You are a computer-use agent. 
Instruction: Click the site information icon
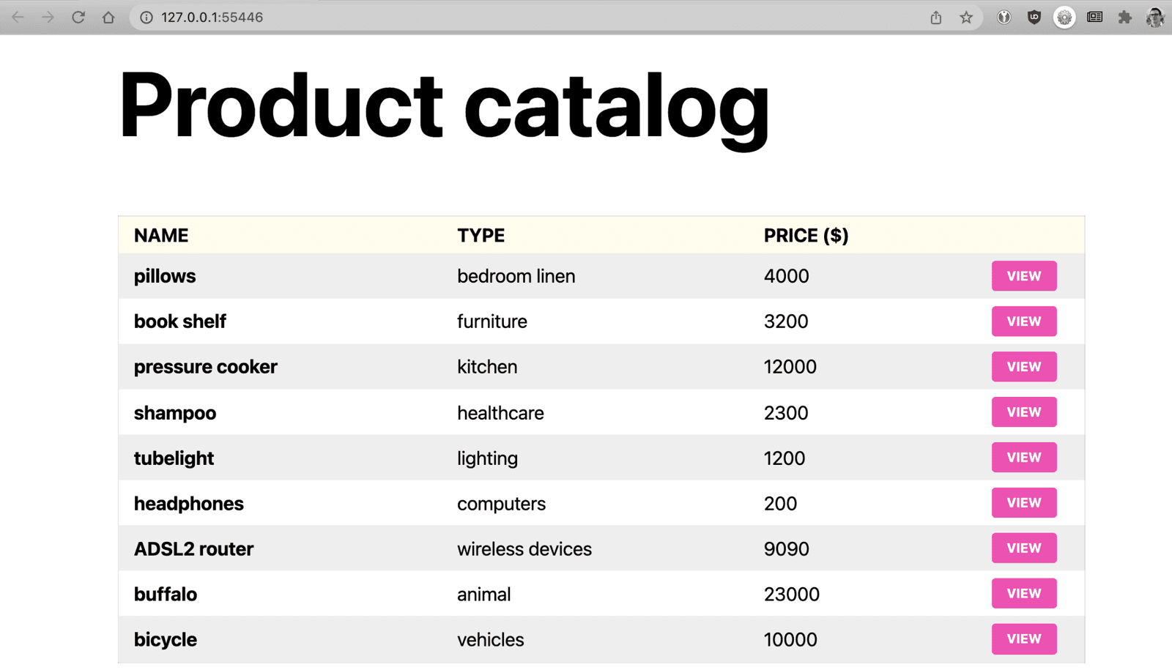pyautogui.click(x=146, y=18)
